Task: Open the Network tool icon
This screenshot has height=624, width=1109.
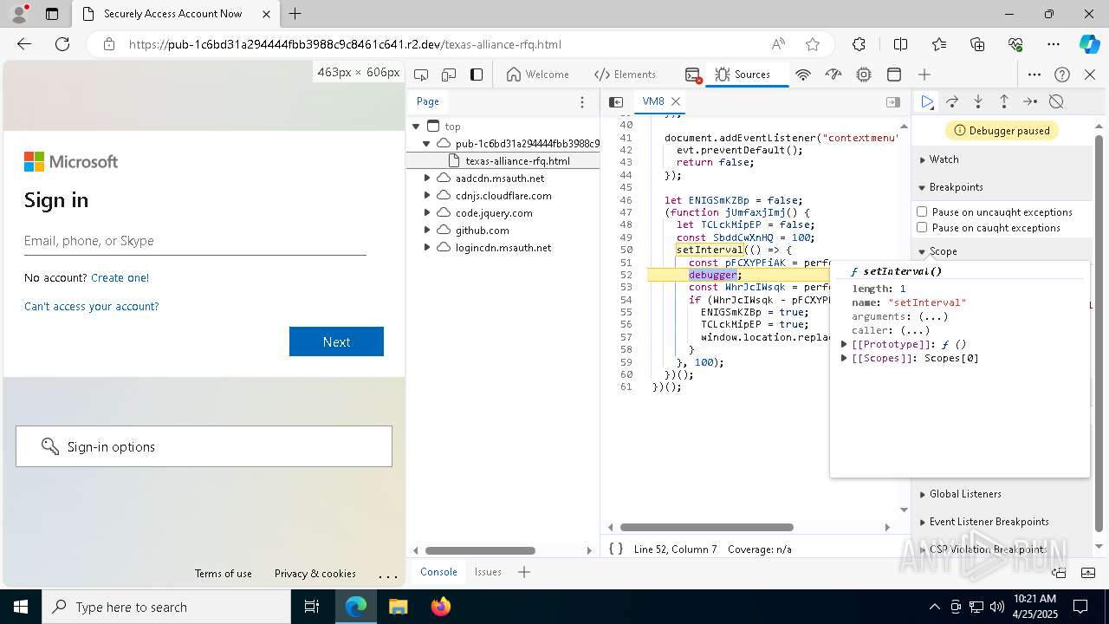Action: (803, 75)
